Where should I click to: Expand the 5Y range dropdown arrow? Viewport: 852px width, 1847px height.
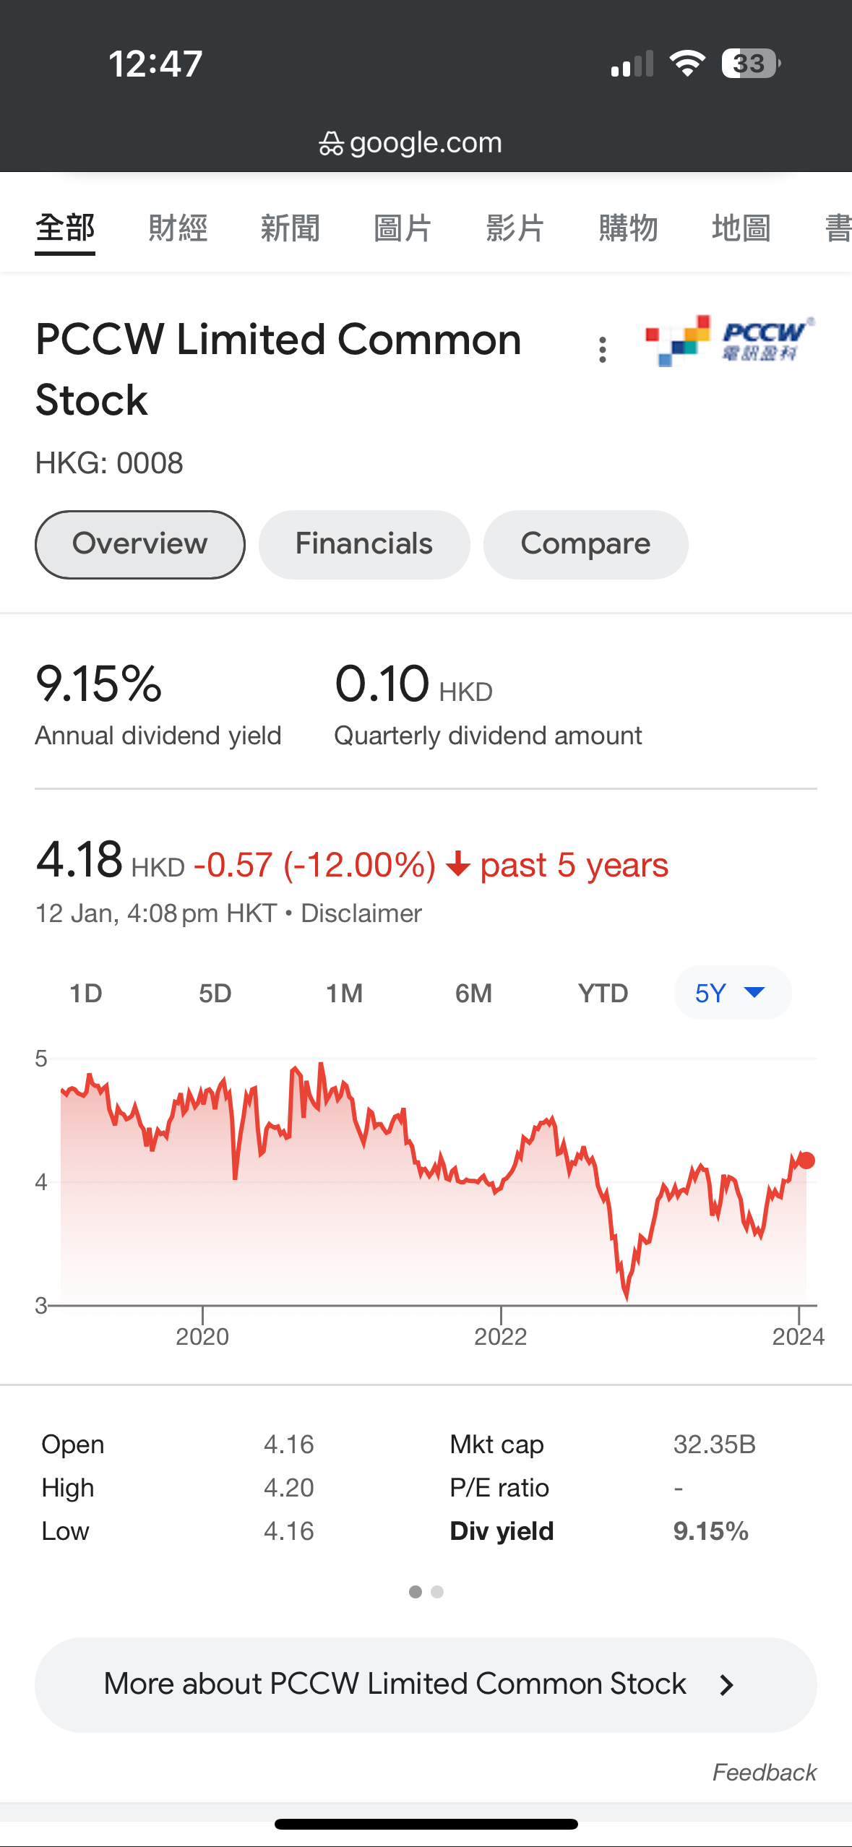coord(754,992)
